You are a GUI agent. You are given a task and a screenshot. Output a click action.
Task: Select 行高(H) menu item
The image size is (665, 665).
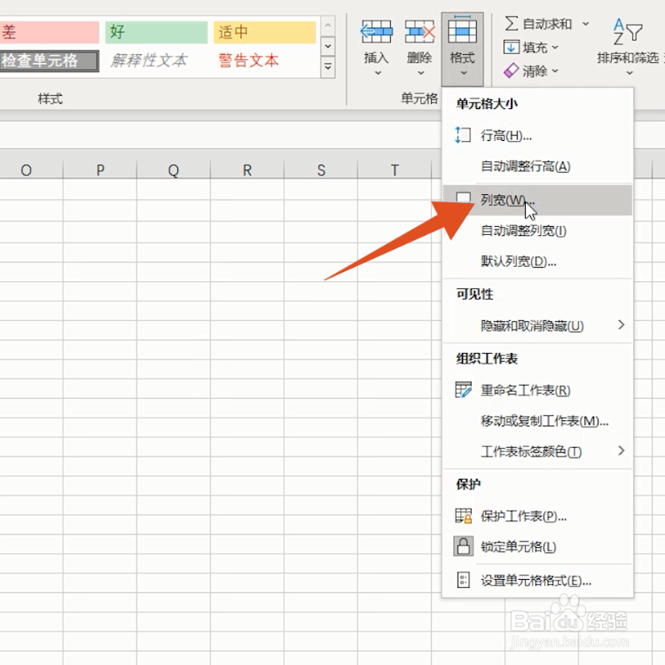pyautogui.click(x=537, y=136)
